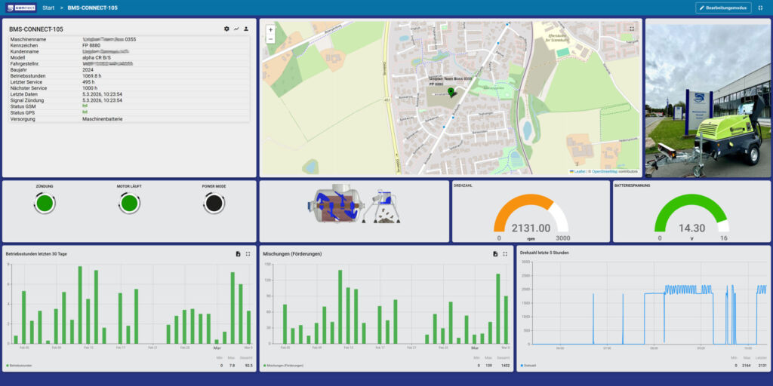Select Letzter Service value 495 h
773x386 pixels.
click(x=88, y=82)
